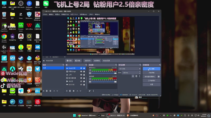Screen dimensions: 211x118
Task: Pop out the 源 dock panel
Action: pyautogui.click(x=86, y=65)
